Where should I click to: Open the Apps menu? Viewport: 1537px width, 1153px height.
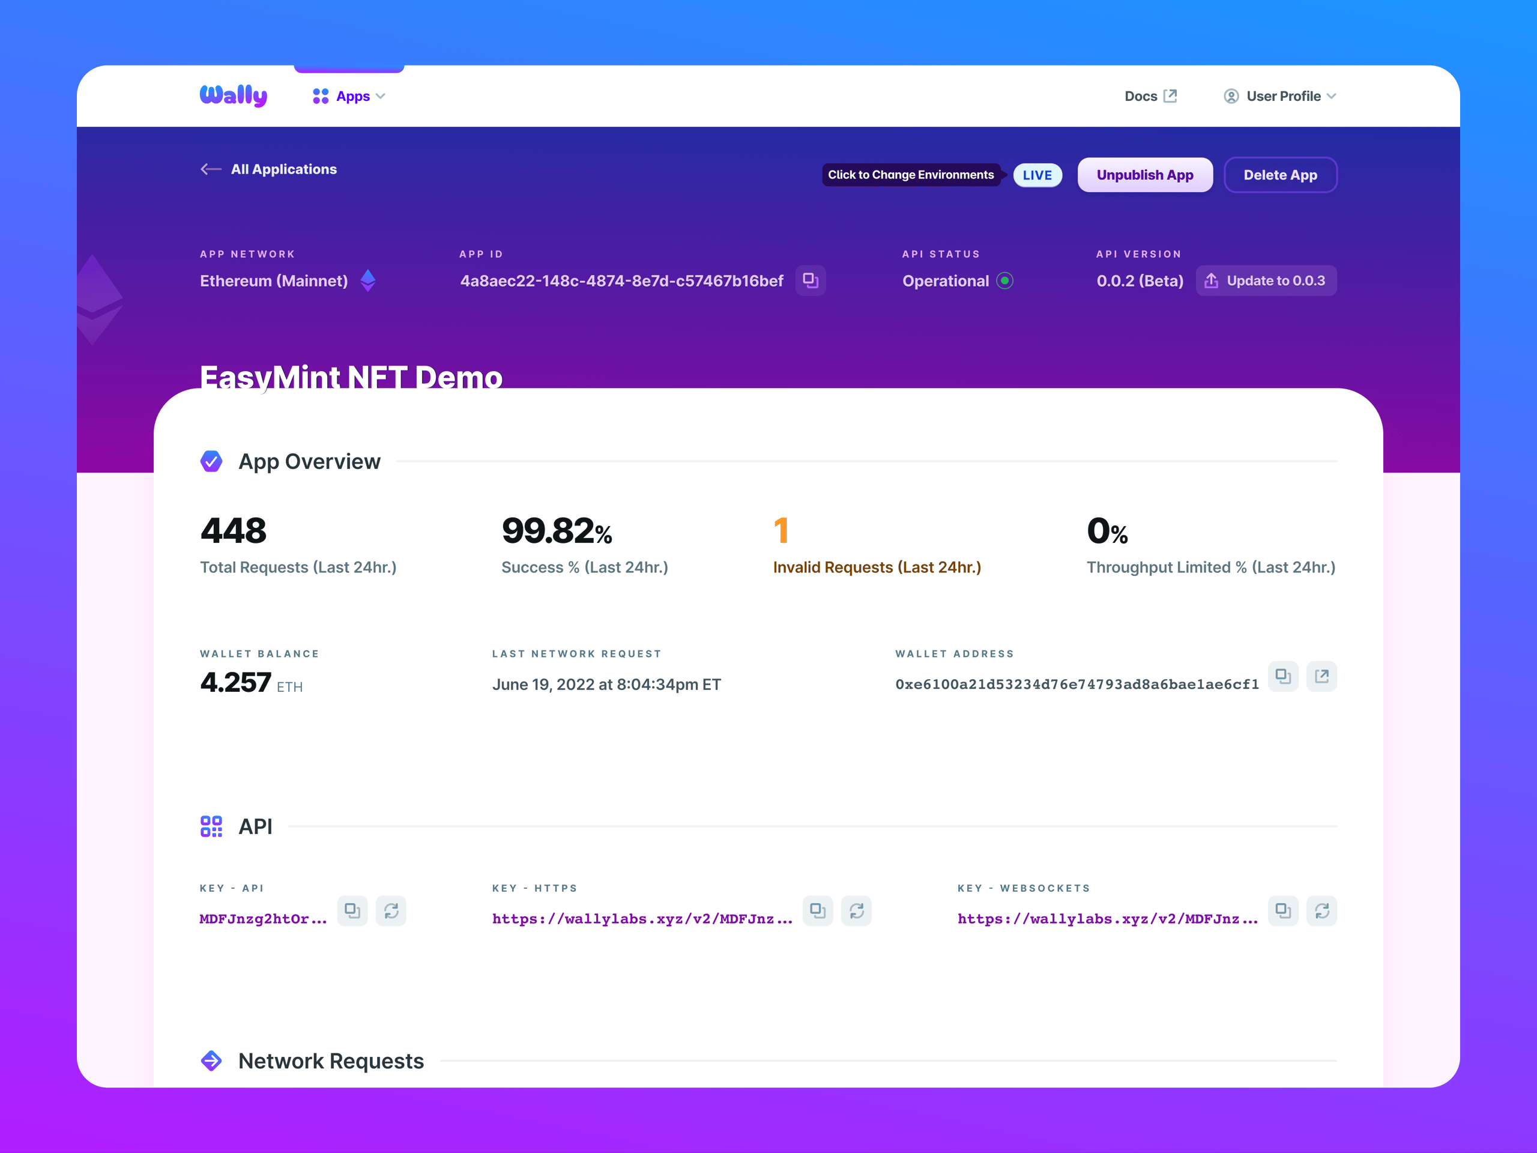tap(349, 97)
